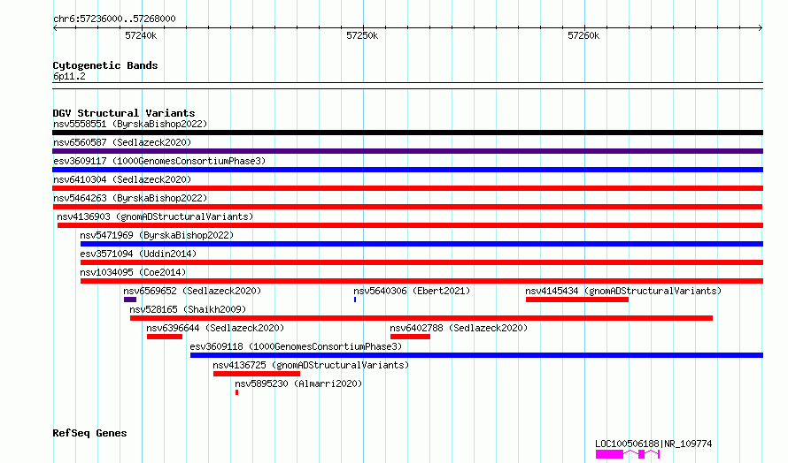788x463 pixels.
Task: Select the 6p11.2 band label
Action: [x=69, y=76]
